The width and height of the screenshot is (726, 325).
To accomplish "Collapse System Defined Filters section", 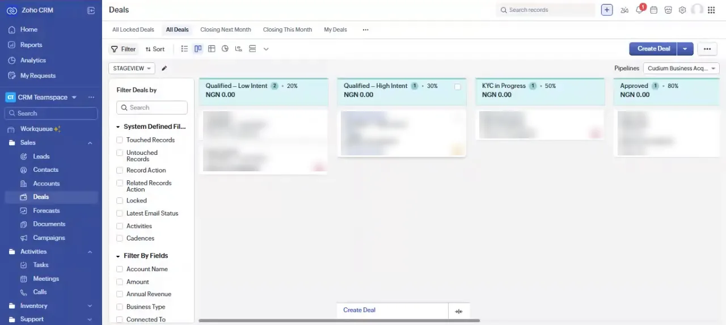I will (118, 127).
